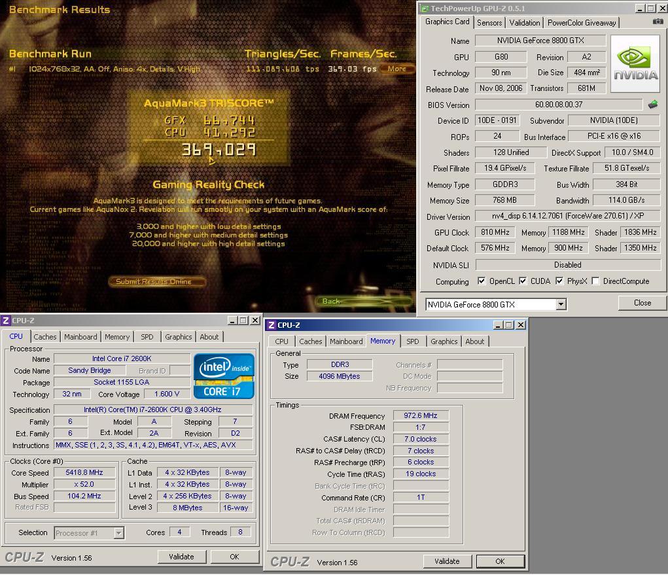Click the Code Name value Sandy Bridge
668x575 pixels.
pyautogui.click(x=90, y=370)
